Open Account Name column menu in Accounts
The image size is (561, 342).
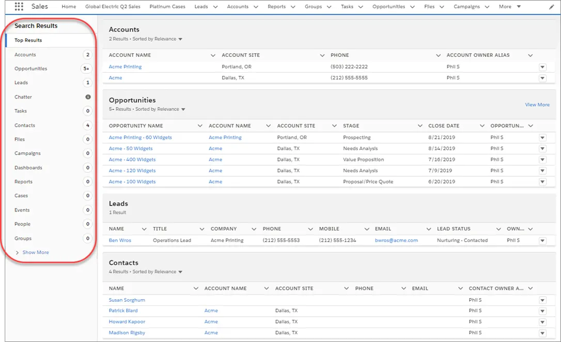213,55
